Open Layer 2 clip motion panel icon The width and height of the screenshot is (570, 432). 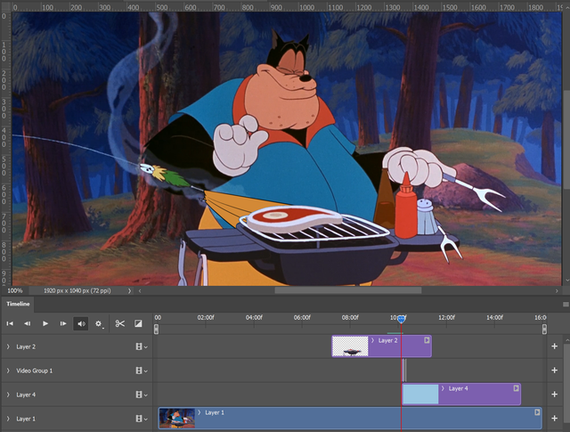427,340
